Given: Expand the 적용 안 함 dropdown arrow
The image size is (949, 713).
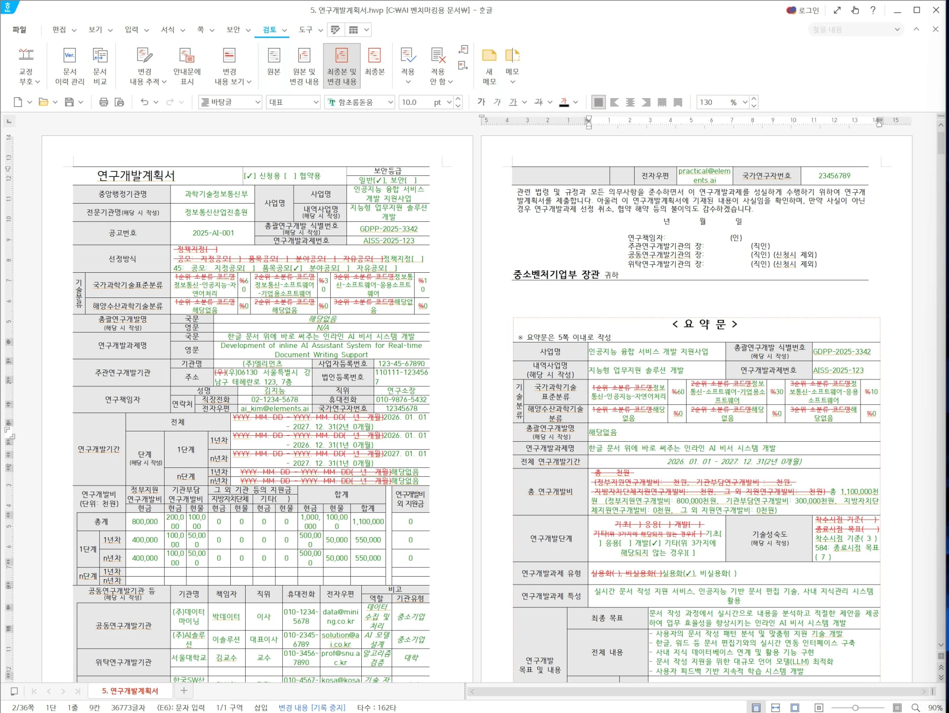Looking at the screenshot, I should (x=450, y=82).
